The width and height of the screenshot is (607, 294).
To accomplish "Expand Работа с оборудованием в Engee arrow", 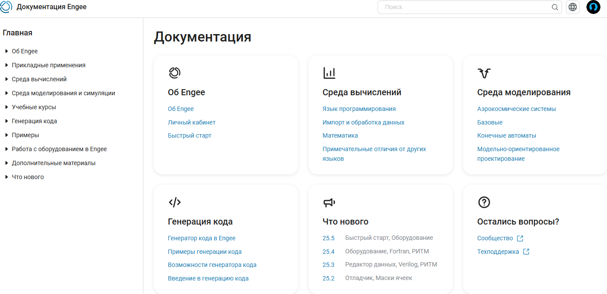I will click(x=7, y=149).
